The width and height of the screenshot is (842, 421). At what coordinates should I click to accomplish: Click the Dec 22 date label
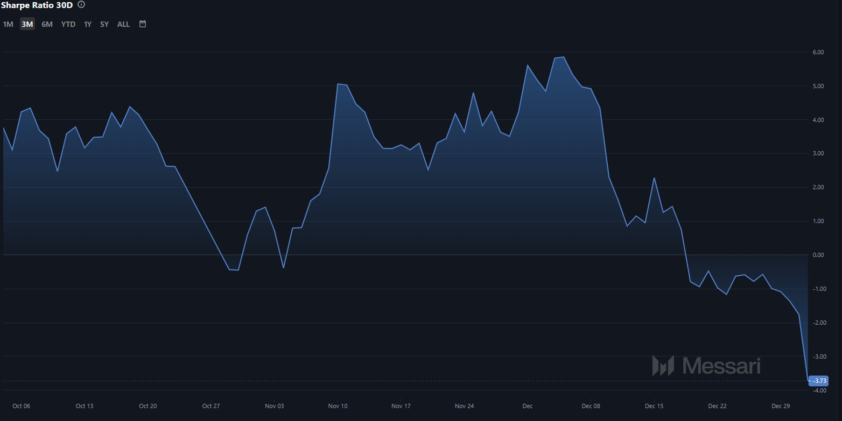(x=717, y=406)
